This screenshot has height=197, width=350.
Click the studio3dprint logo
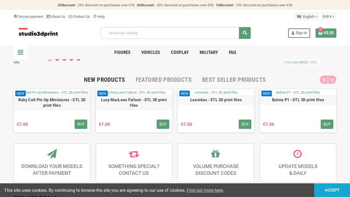point(38,32)
